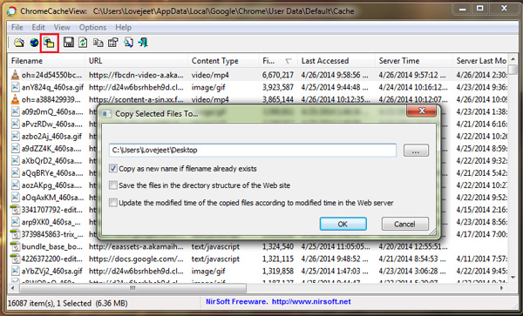Sort the list by the Filename column header
Image resolution: width=523 pixels, height=316 pixels.
(x=47, y=61)
